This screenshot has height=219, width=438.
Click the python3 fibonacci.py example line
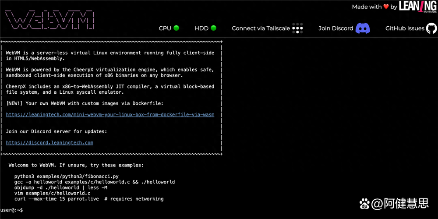point(67,177)
